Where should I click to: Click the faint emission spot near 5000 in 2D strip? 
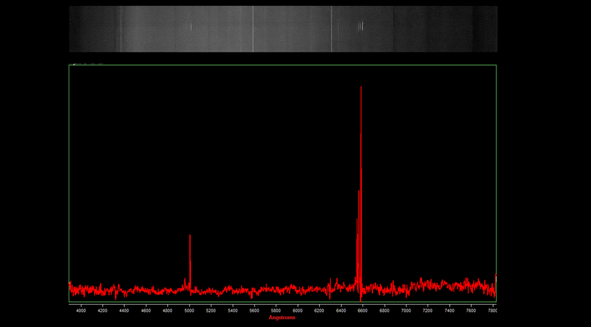pyautogui.click(x=191, y=27)
